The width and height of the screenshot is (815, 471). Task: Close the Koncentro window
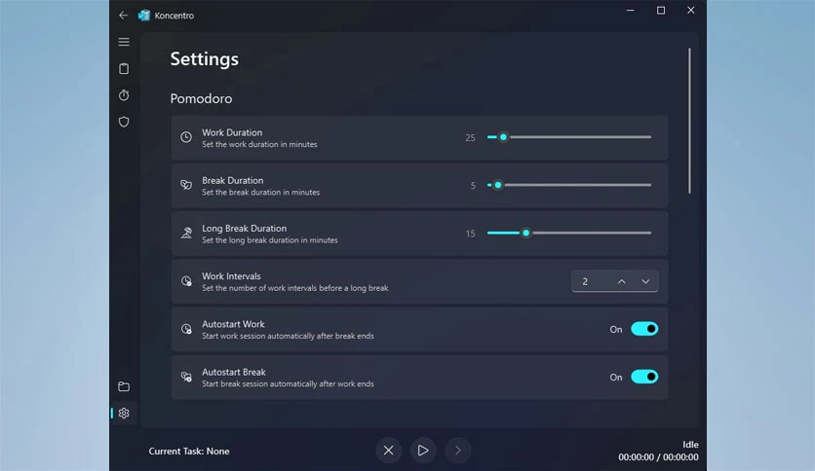pos(691,10)
